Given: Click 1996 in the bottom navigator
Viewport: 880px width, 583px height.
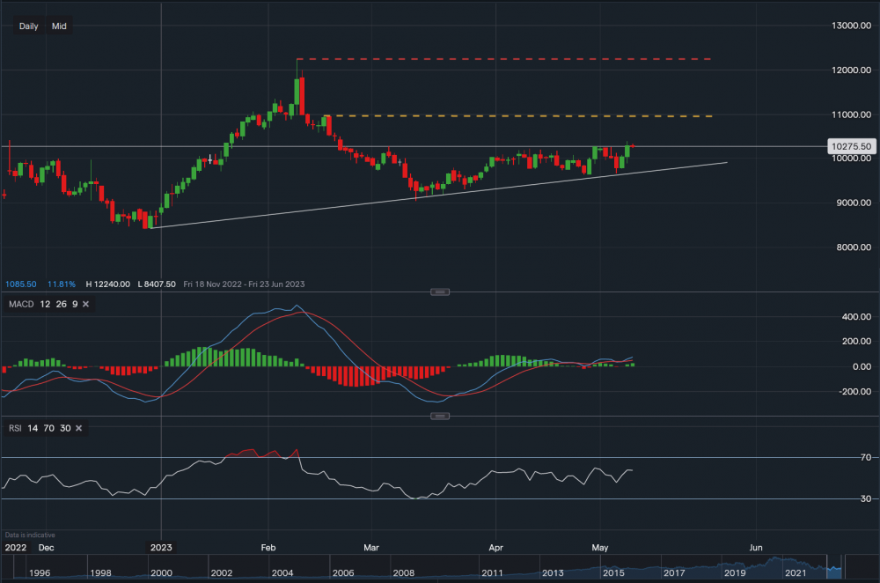Looking at the screenshot, I should click(x=40, y=573).
